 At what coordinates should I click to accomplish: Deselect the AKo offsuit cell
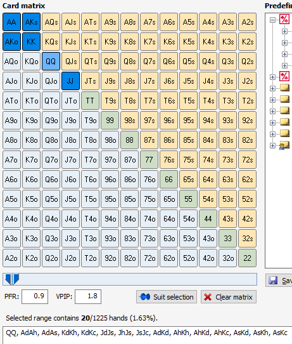pyautogui.click(x=11, y=42)
